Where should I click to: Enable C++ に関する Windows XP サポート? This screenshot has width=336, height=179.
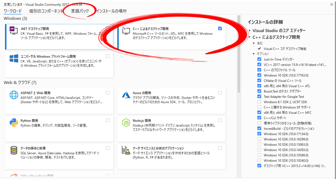pyautogui.click(x=259, y=107)
